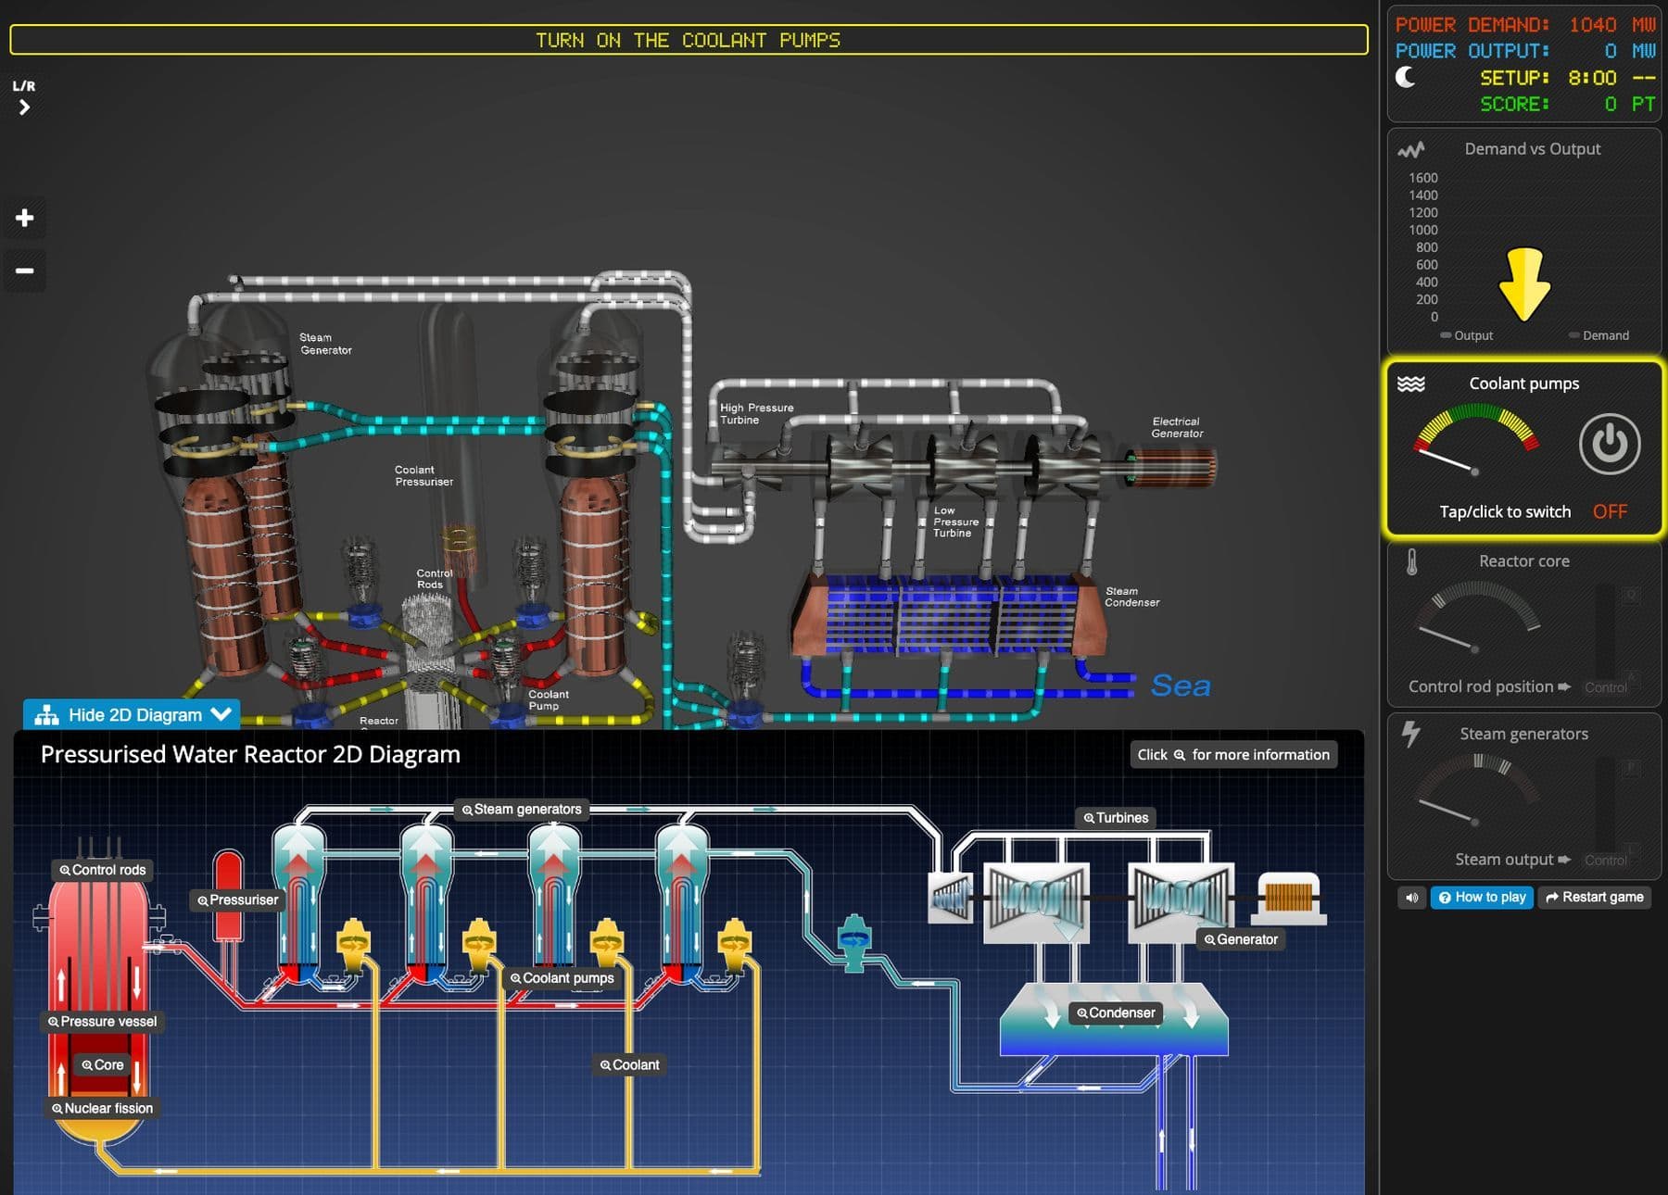
Task: Mute sound with the speaker icon
Action: pyautogui.click(x=1411, y=897)
